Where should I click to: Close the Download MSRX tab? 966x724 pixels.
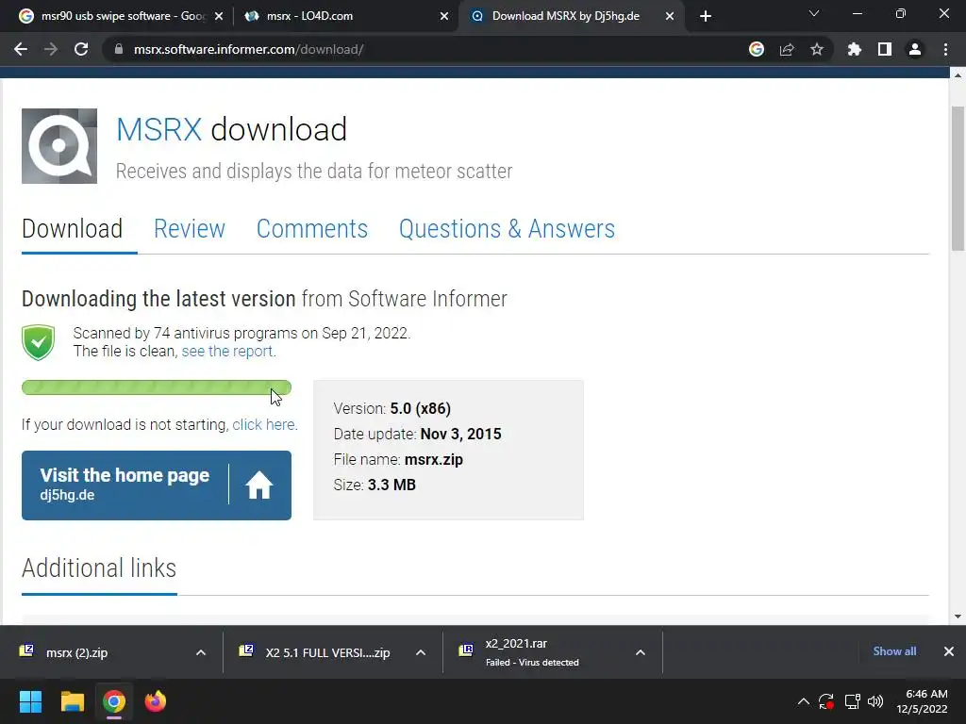click(670, 16)
